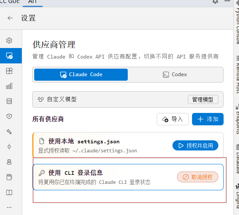
Task: Select the provider management sidebar icon
Action: [x=9, y=56]
